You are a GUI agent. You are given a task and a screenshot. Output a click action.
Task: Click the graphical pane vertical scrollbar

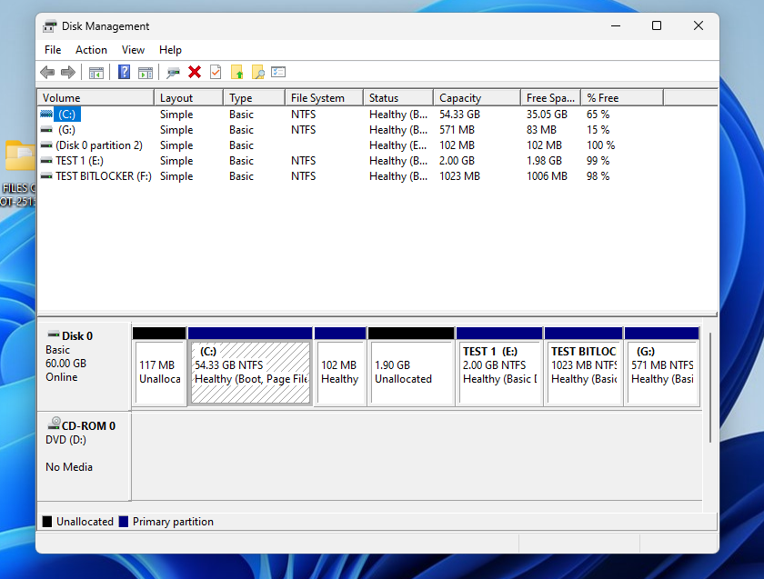[710, 387]
